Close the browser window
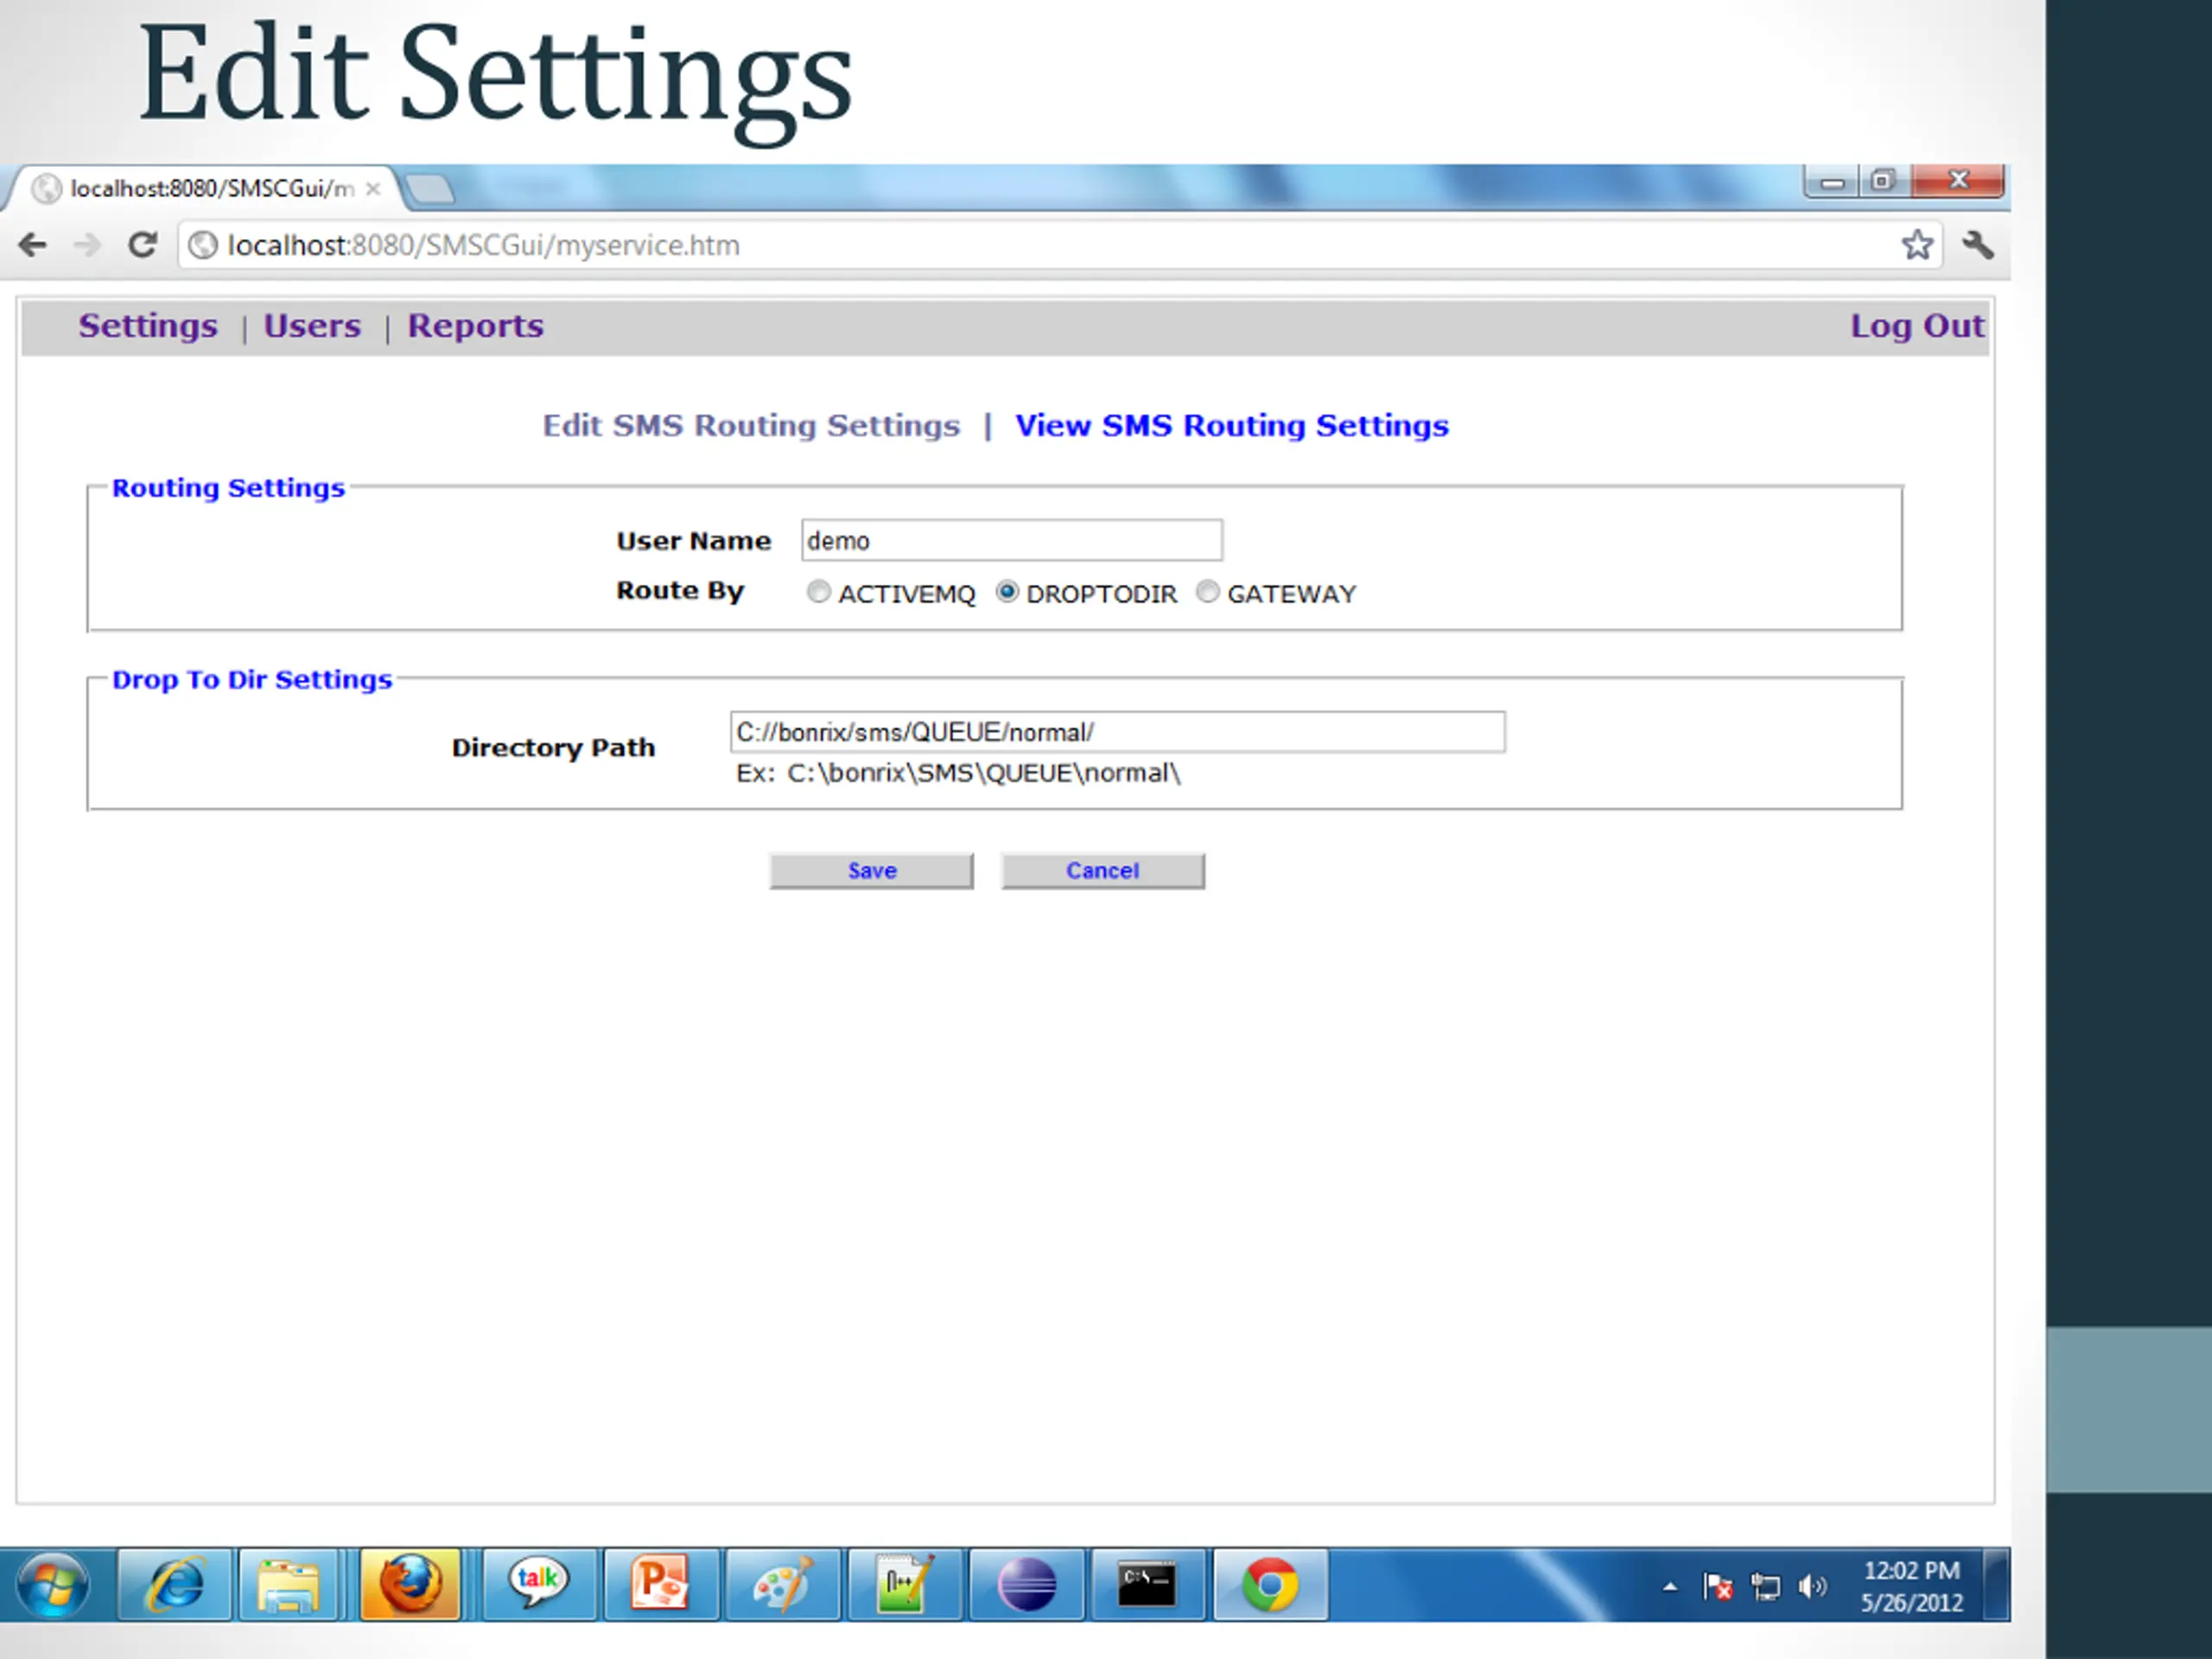The image size is (2212, 1659). tap(1958, 182)
